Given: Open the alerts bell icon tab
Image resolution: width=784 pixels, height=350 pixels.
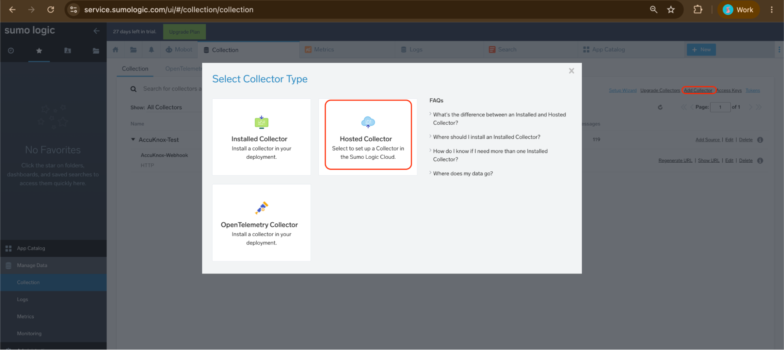Looking at the screenshot, I should (151, 50).
